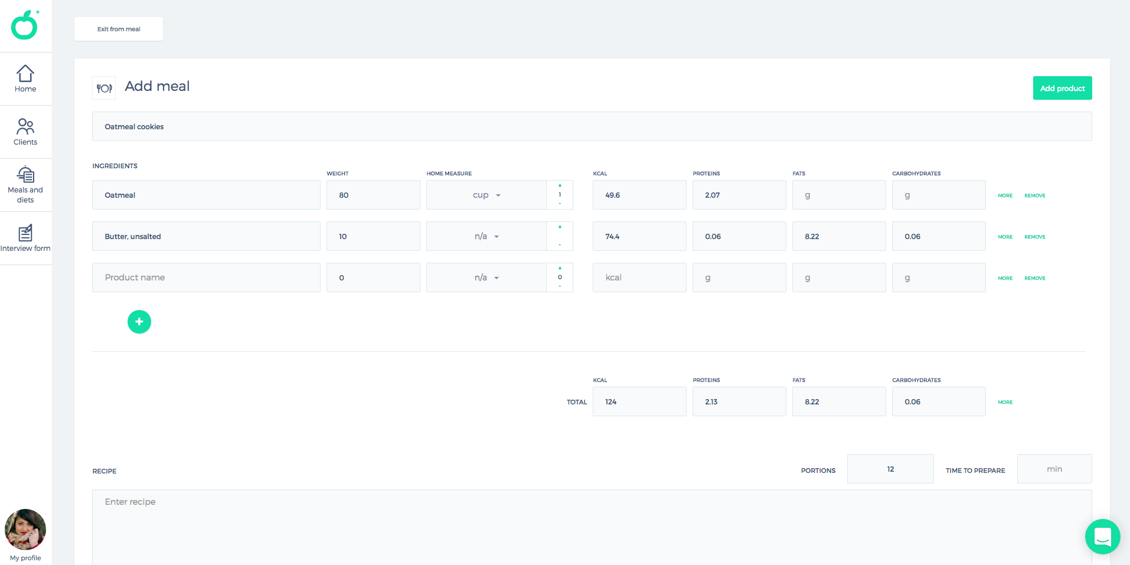Click REMOVE link on empty product row
Image resolution: width=1130 pixels, height=565 pixels.
[x=1034, y=278]
